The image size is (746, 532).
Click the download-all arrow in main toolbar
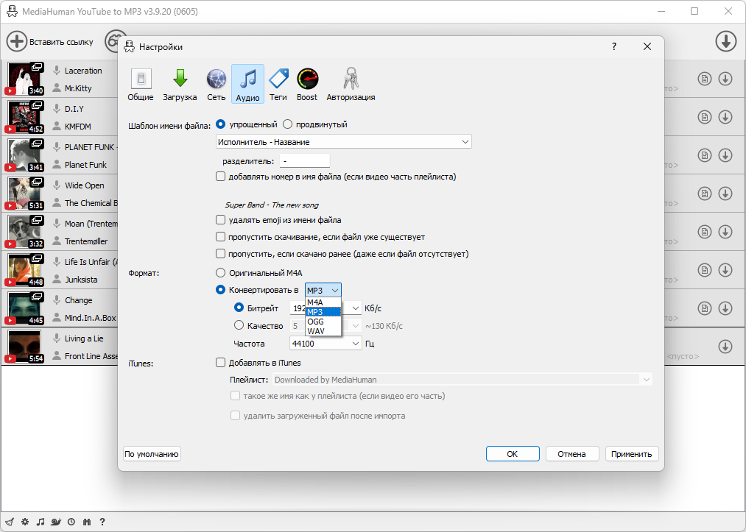725,42
